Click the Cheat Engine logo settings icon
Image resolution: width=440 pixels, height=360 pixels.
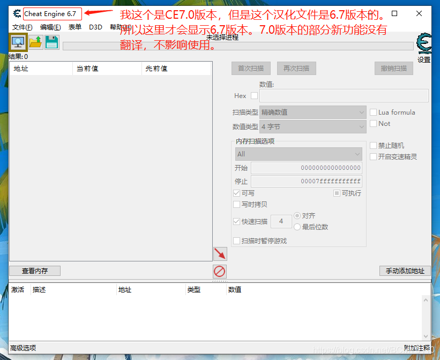coord(424,43)
